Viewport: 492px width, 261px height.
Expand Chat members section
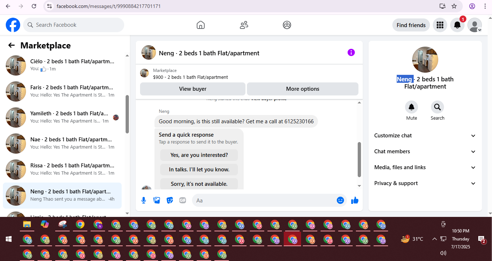pyautogui.click(x=425, y=151)
